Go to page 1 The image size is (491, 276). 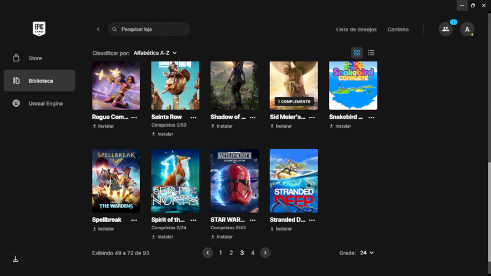click(220, 253)
